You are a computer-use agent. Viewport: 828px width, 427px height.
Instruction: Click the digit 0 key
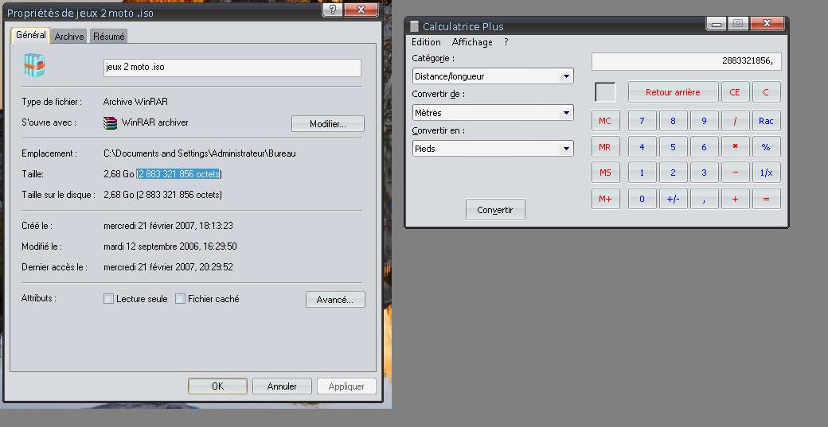pos(642,199)
